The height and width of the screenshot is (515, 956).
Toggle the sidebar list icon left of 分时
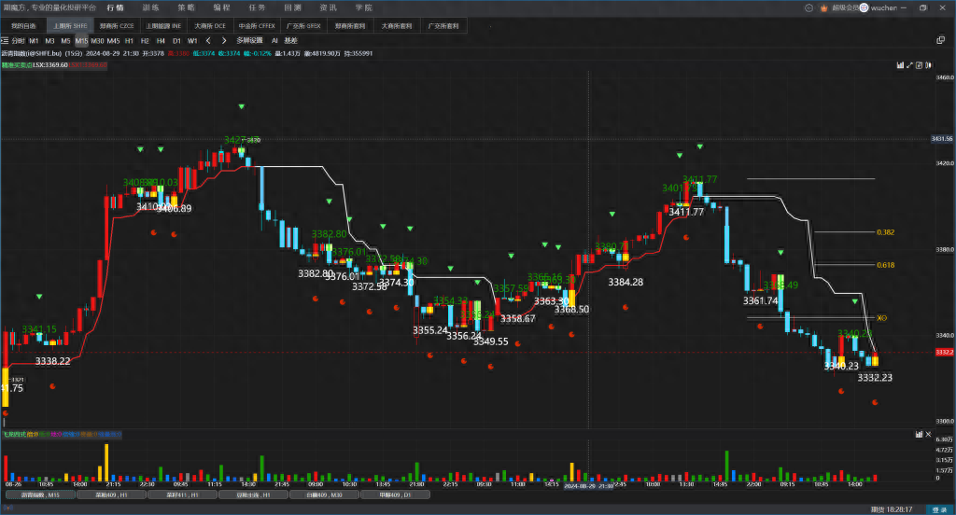pos(5,41)
